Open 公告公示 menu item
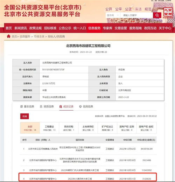The width and height of the screenshot is (175, 182). click(65, 28)
